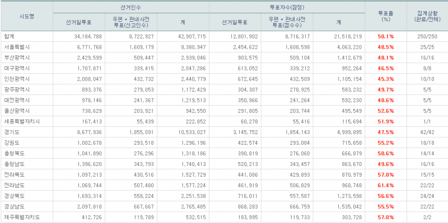Viewport: 448px width, 223px height.
Task: Click the 세종특별자치시 row label
Action: pyautogui.click(x=22, y=121)
